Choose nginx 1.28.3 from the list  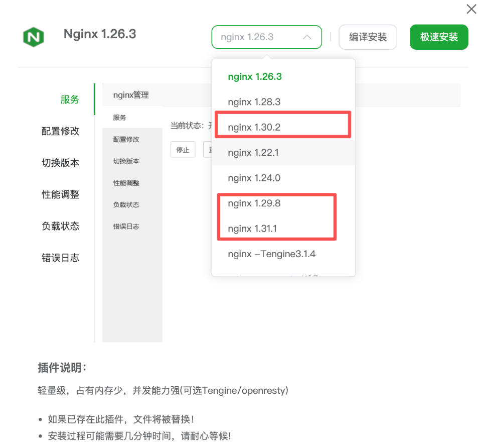click(283, 102)
